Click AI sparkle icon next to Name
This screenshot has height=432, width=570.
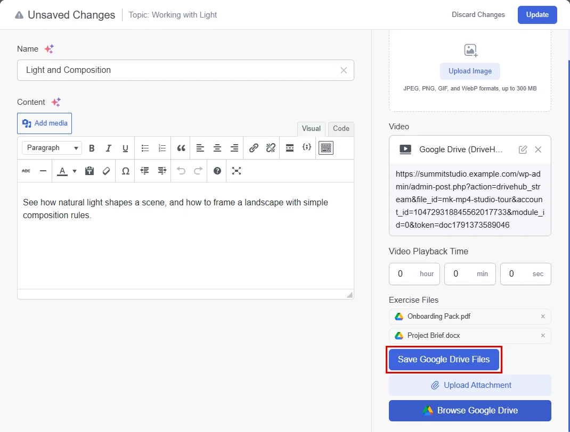click(49, 48)
